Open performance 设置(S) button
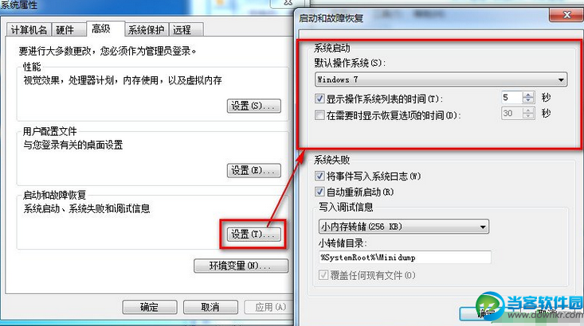Image resolution: width=584 pixels, height=326 pixels. pyautogui.click(x=253, y=106)
